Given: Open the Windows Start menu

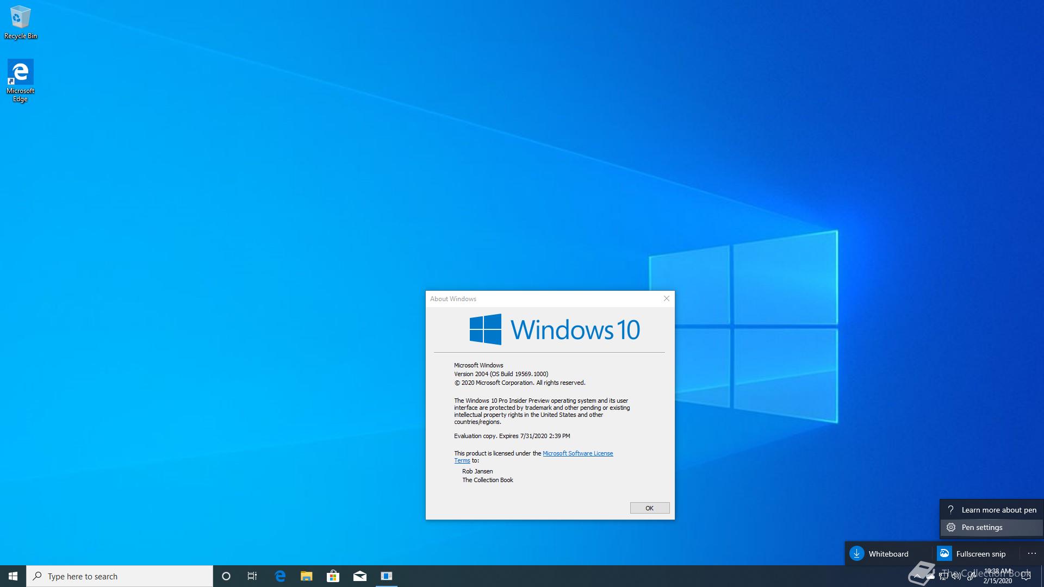Looking at the screenshot, I should [13, 576].
